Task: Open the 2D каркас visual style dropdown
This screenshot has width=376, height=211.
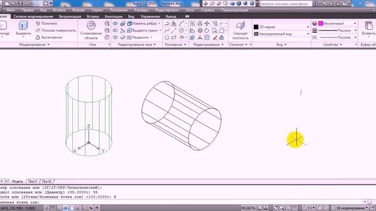Action: [x=282, y=27]
